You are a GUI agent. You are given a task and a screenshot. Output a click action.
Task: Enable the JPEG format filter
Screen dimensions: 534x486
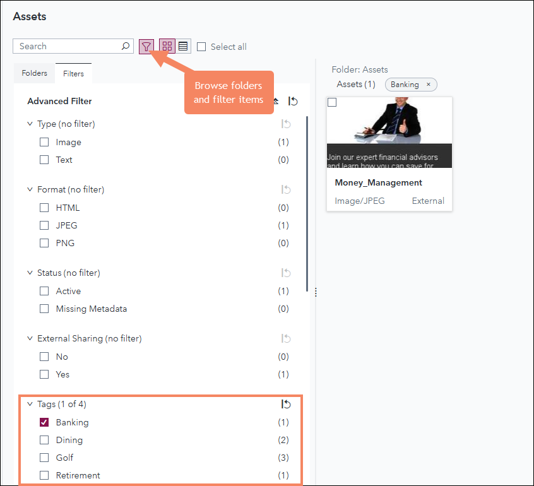coord(44,225)
